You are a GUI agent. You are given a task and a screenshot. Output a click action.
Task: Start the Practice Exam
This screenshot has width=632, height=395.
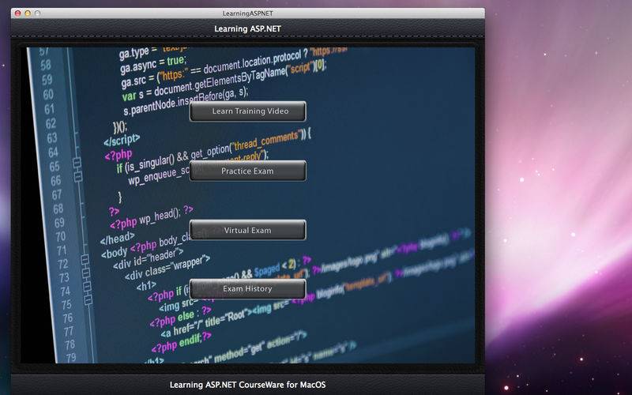[x=247, y=171]
